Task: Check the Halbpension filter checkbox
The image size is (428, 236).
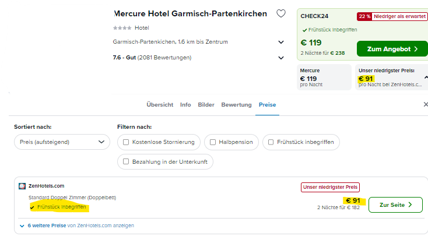Action: click(213, 142)
